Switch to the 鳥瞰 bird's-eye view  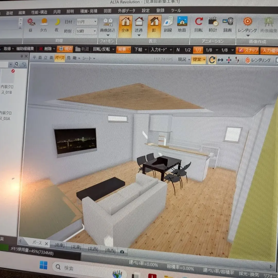[x=72, y=58]
